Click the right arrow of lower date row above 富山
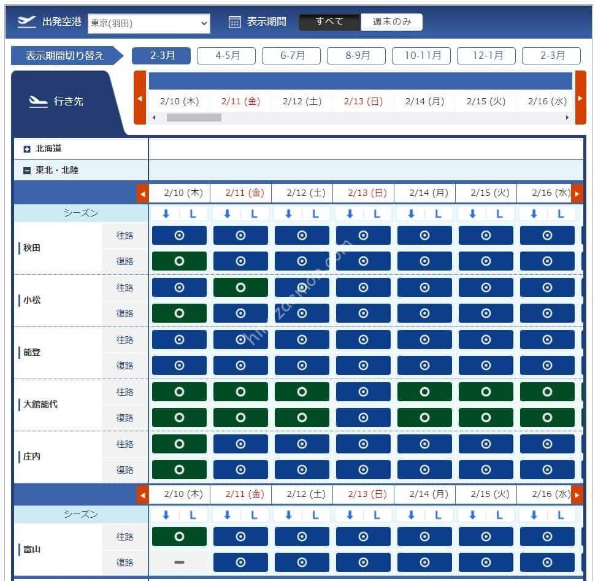Viewport: 598px width, 581px height. (x=577, y=495)
